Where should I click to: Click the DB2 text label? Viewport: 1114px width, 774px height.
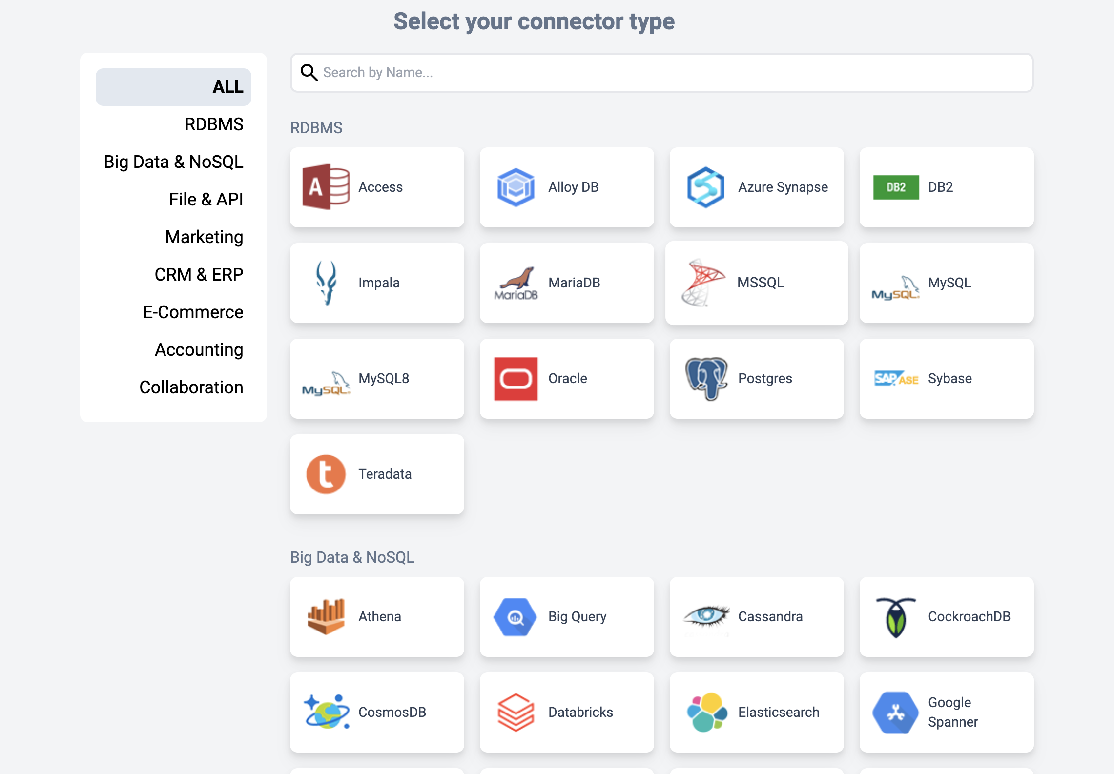click(x=940, y=187)
